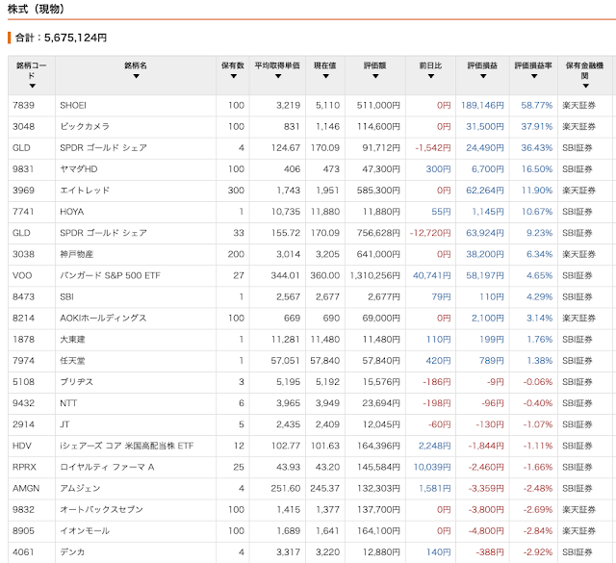Click 株式（現物） section heading

pos(36,9)
